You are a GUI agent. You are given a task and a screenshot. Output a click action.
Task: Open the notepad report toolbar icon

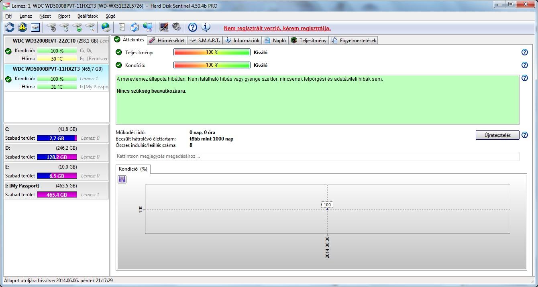point(122,27)
